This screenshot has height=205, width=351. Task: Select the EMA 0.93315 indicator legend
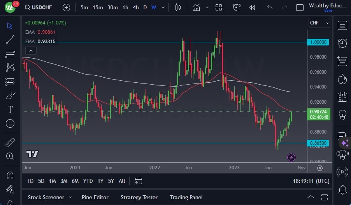(40, 42)
